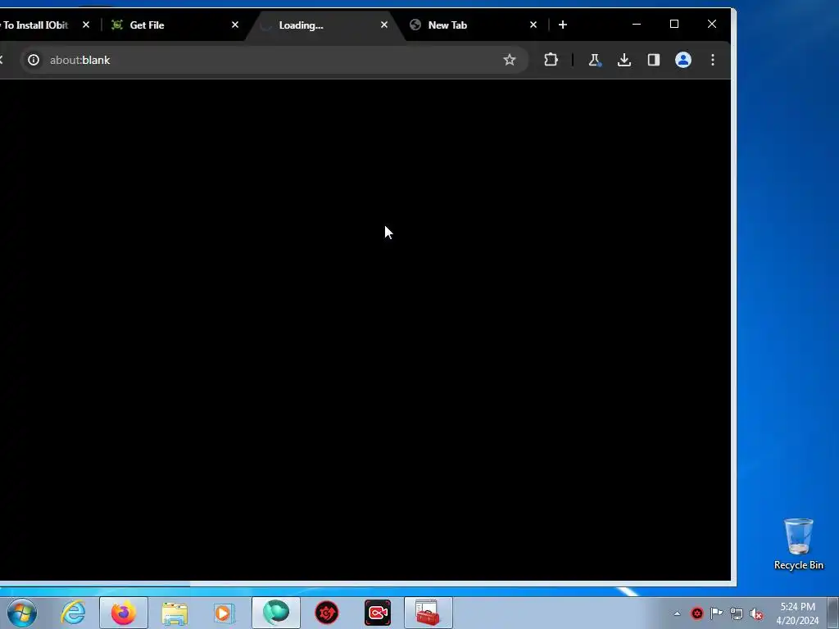
Task: Maximize the browser window
Action: pos(674,24)
